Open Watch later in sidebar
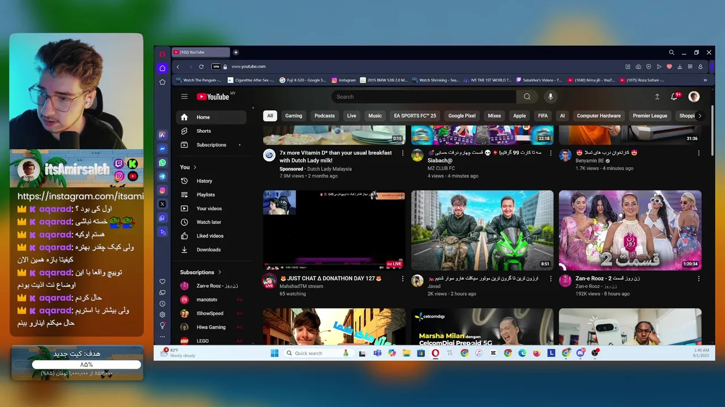725x407 pixels. coord(211,222)
